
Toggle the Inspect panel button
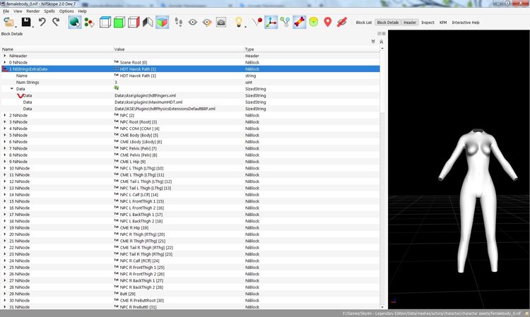[428, 23]
